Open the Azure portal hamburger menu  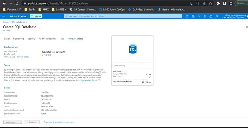coord(4,16)
